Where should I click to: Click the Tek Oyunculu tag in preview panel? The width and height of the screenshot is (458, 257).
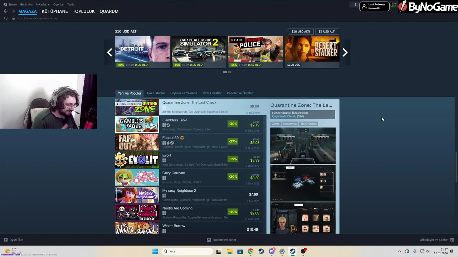[308, 124]
